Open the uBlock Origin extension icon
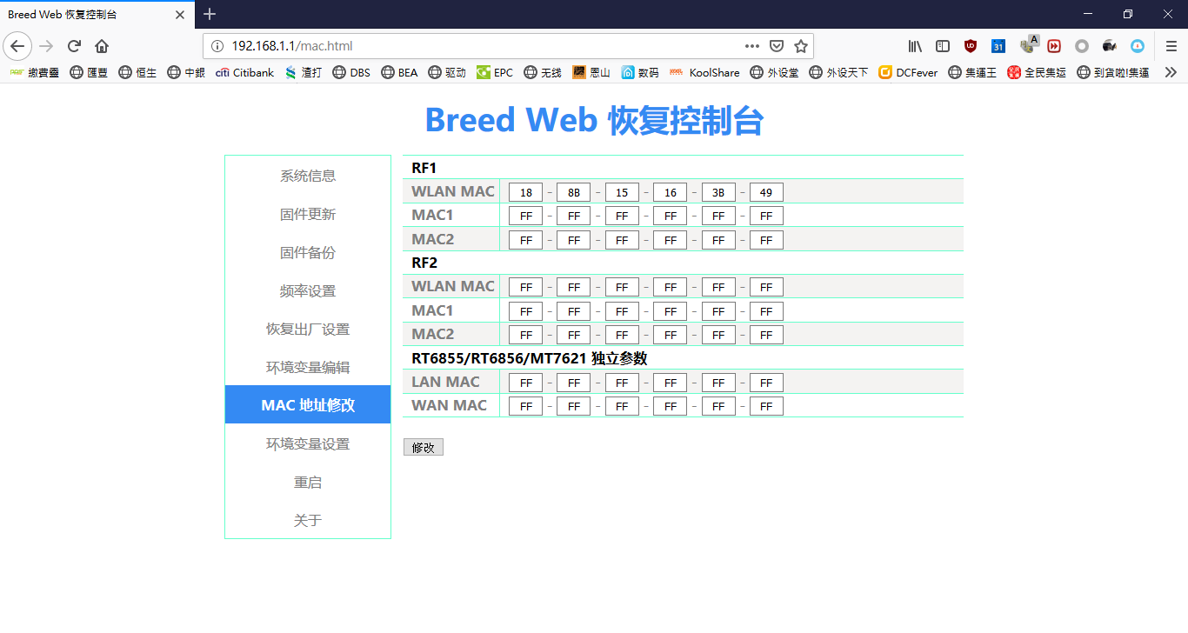The width and height of the screenshot is (1188, 633). [971, 46]
